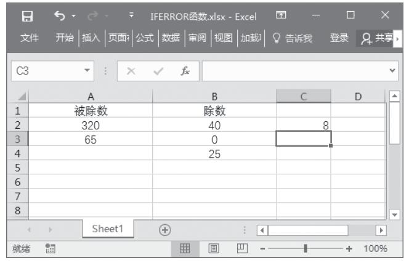Image resolution: width=409 pixels, height=263 pixels.
Task: Add a new sheet with plus icon
Action: (165, 229)
